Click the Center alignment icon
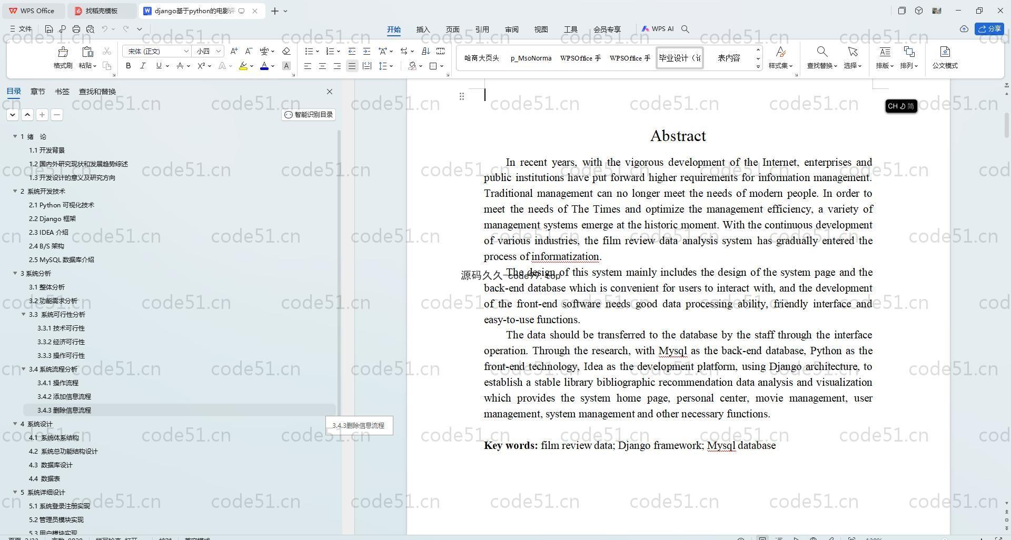Screen dimensions: 1011x540 click(x=322, y=66)
